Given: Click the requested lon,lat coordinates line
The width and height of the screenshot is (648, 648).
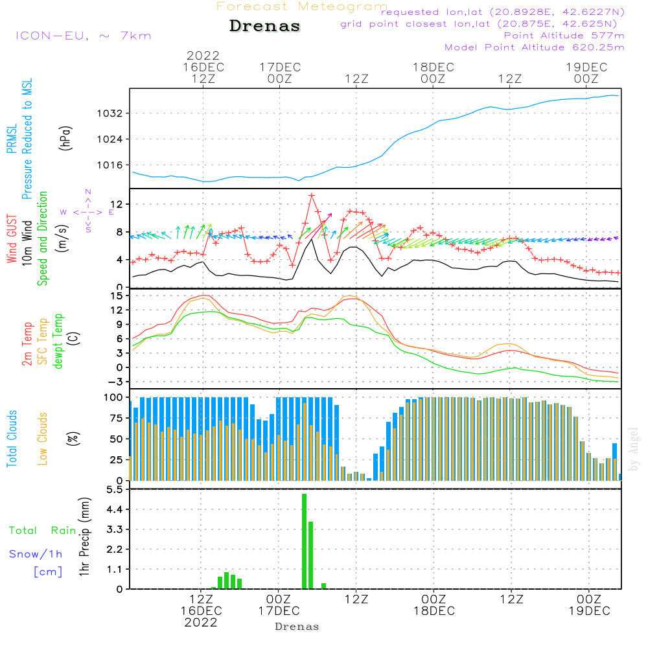Looking at the screenshot, I should click(x=503, y=12).
